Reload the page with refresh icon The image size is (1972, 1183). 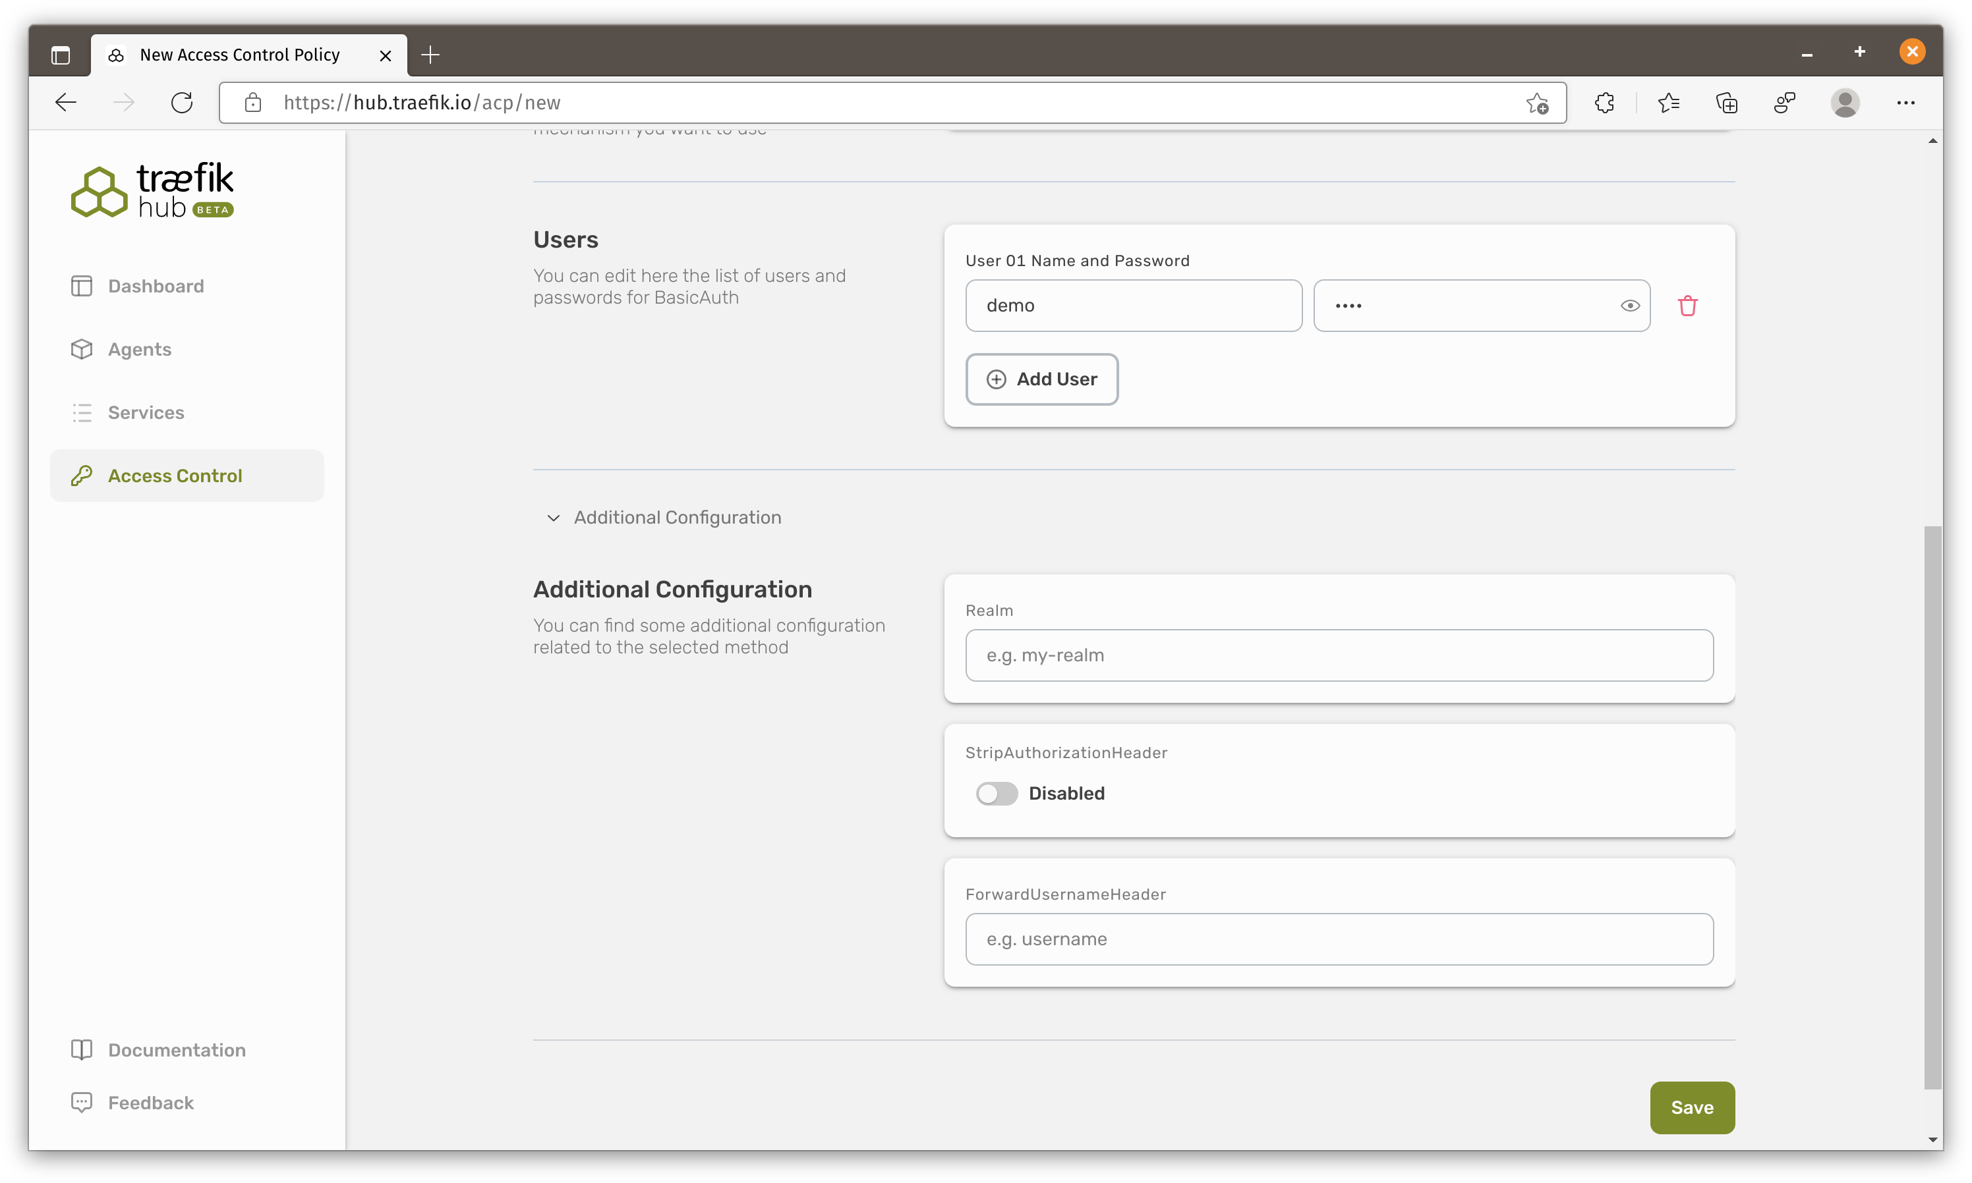click(x=182, y=103)
